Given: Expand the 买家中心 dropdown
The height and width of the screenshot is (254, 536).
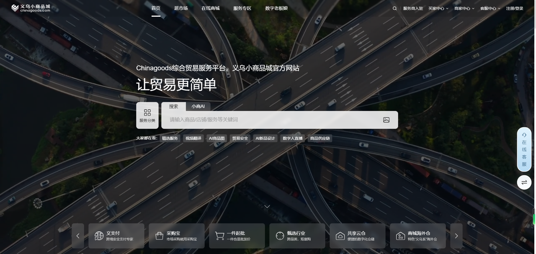Looking at the screenshot, I should [x=438, y=8].
